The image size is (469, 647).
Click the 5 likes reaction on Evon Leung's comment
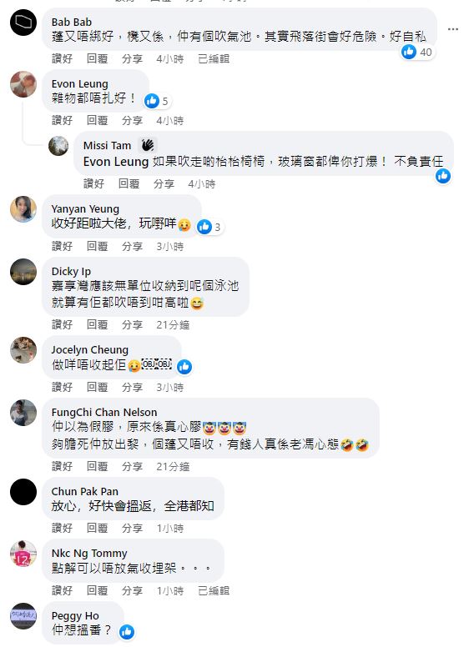pyautogui.click(x=156, y=101)
